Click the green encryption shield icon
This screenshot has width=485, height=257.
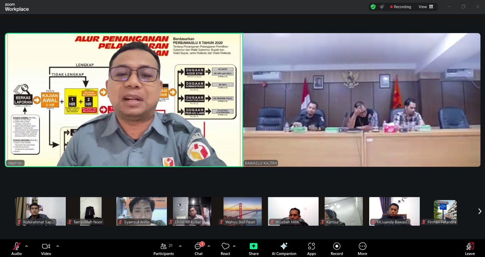373,7
